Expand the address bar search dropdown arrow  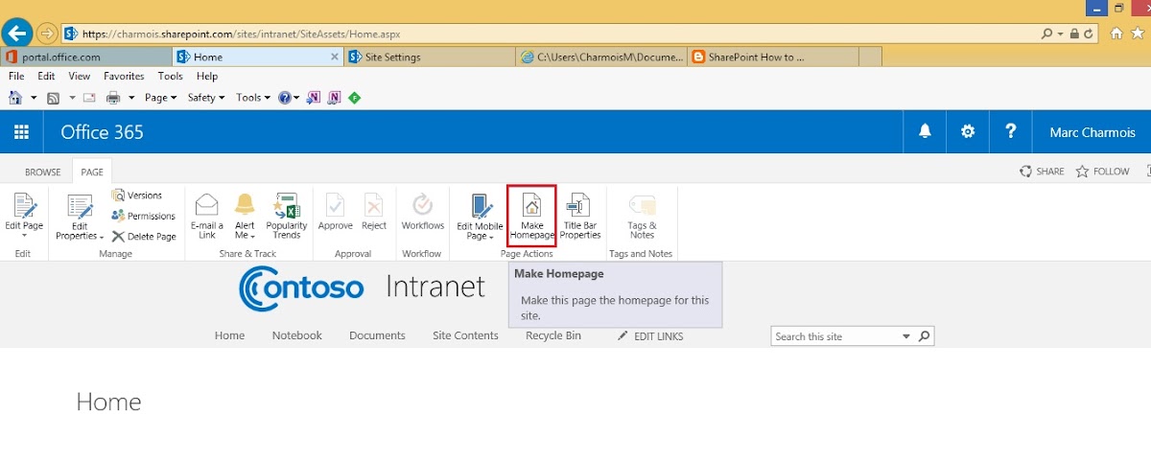click(1060, 34)
